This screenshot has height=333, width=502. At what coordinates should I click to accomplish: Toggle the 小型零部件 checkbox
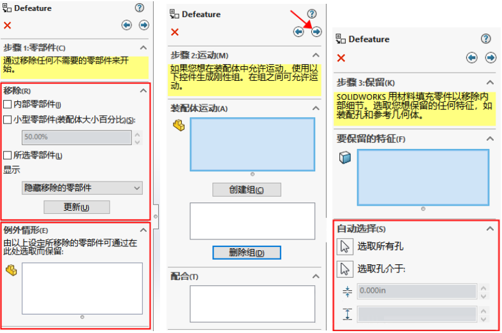(8, 120)
